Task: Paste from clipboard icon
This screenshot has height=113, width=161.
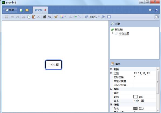Action: point(34,17)
